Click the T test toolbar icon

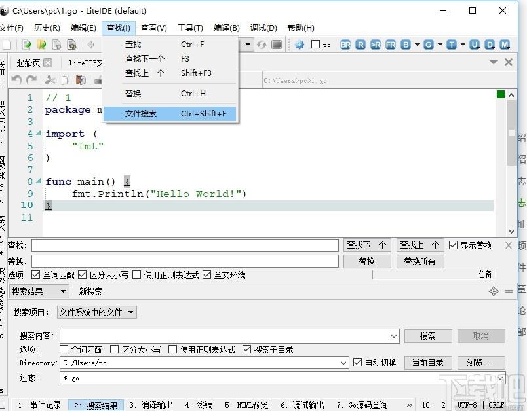point(452,45)
